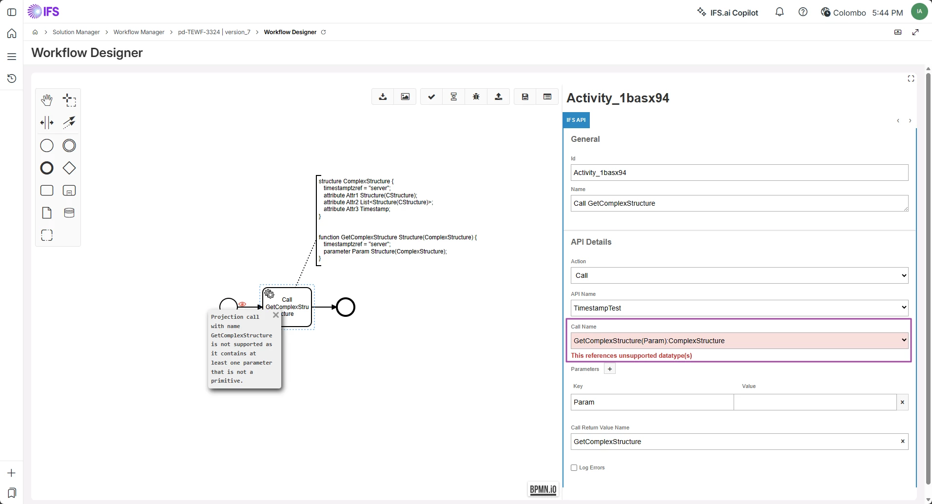Expand page to full view
Viewport: 932px width, 504px height.
pyautogui.click(x=915, y=32)
